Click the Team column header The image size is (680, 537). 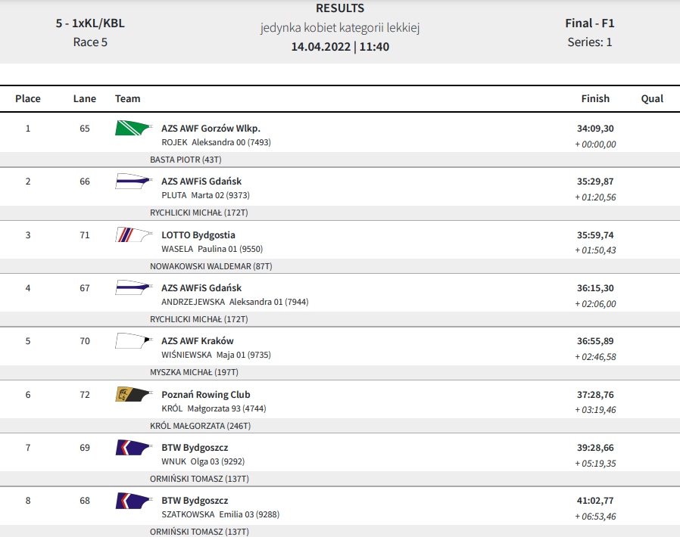click(x=128, y=98)
